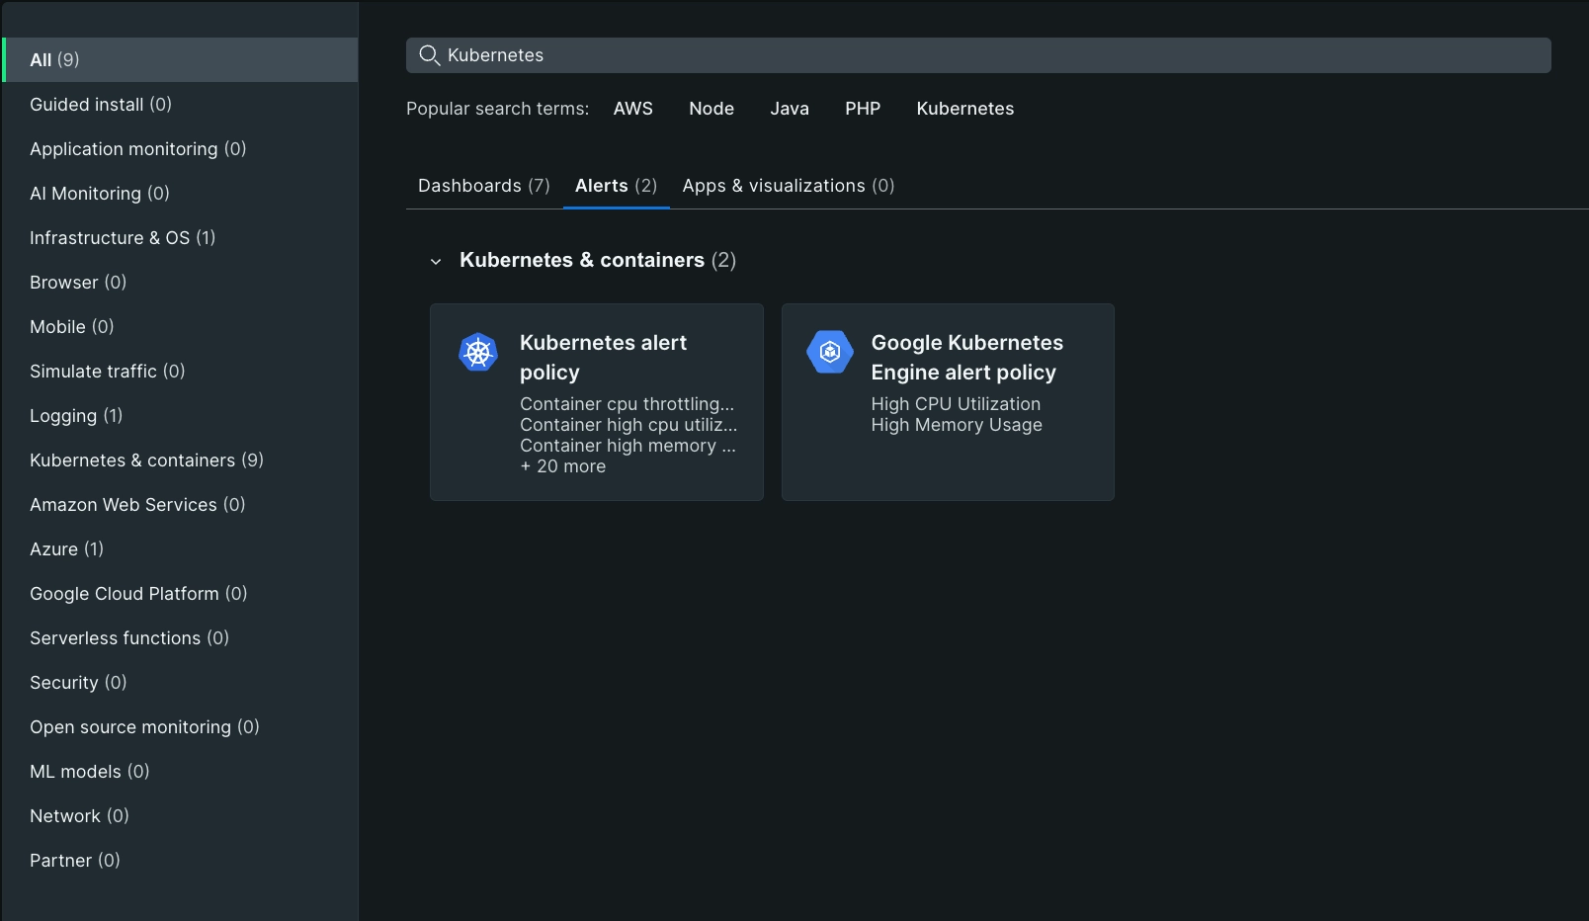Click 'Container high cpu utiliz...' text

click(628, 425)
